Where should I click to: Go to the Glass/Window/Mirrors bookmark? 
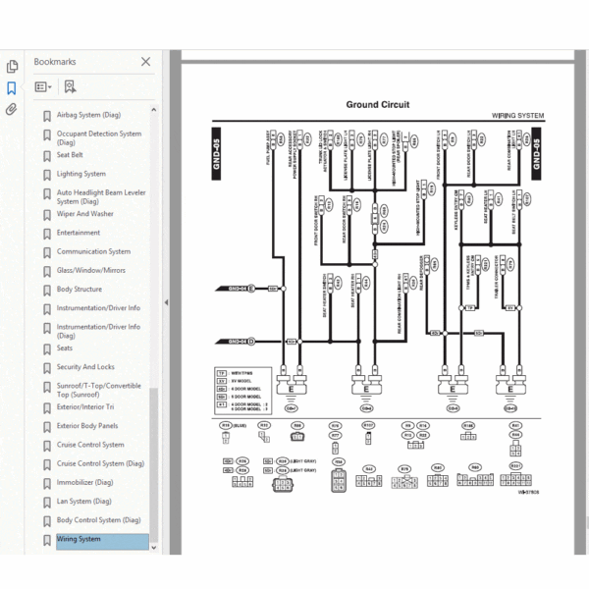tap(91, 270)
